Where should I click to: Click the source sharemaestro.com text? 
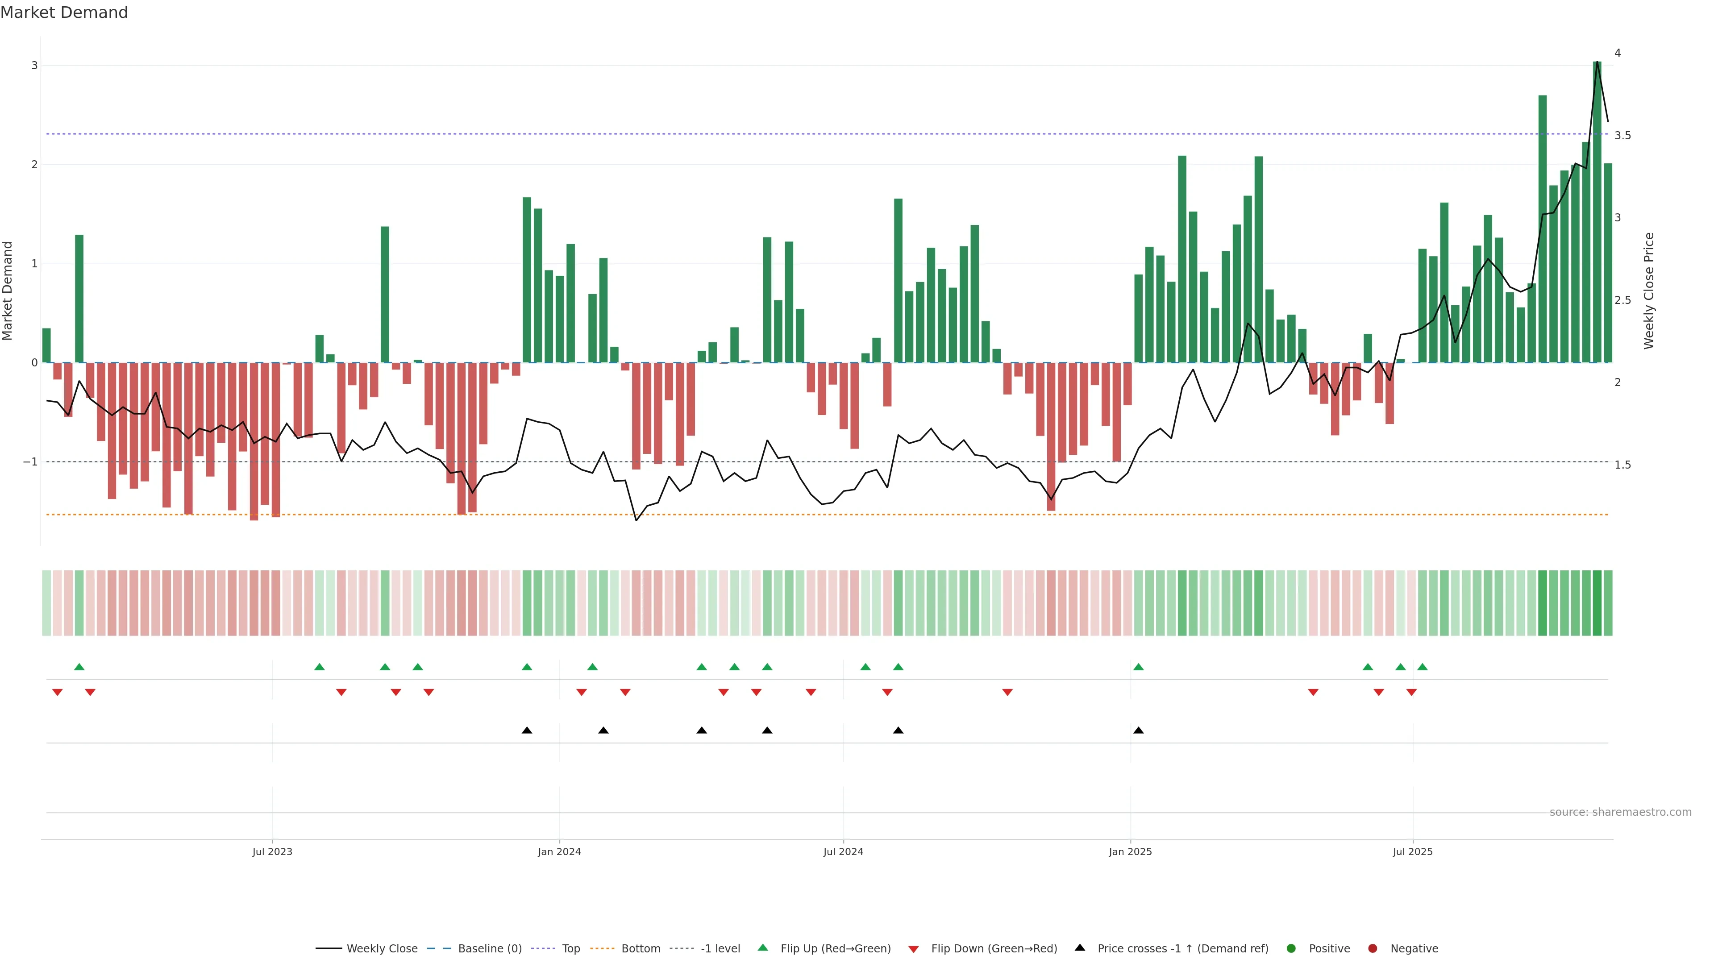point(1620,812)
